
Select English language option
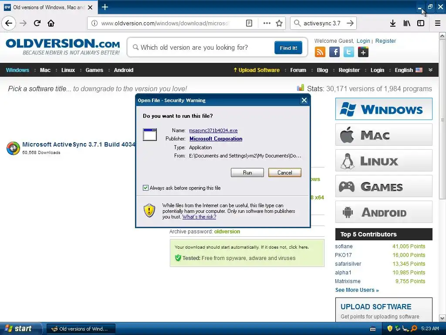[x=409, y=70]
